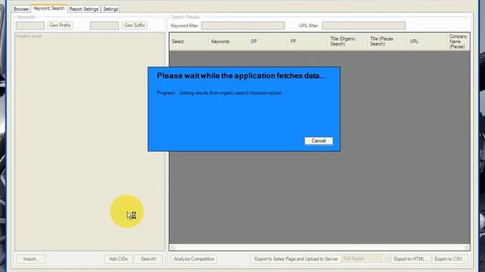Open the Settings tab

(x=111, y=9)
